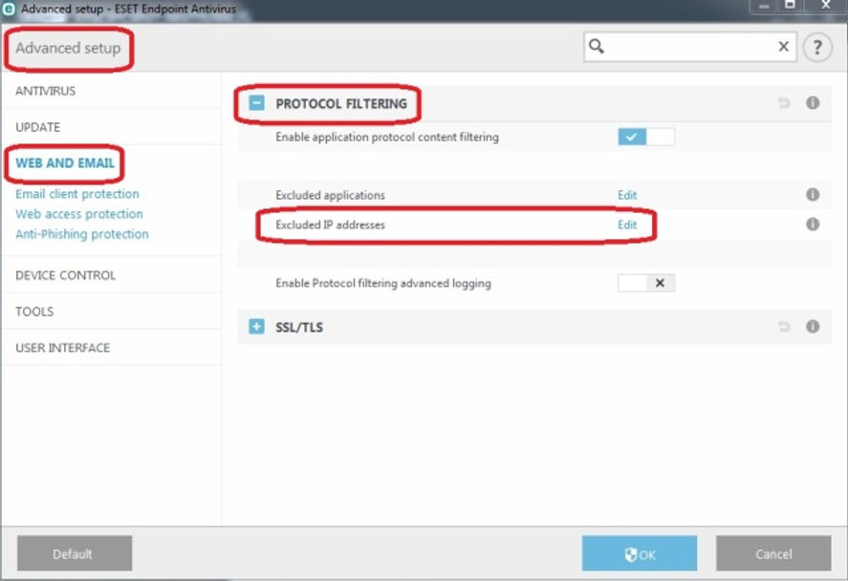Confirm settings with the OK button
Screen dimensions: 848x581
click(640, 553)
